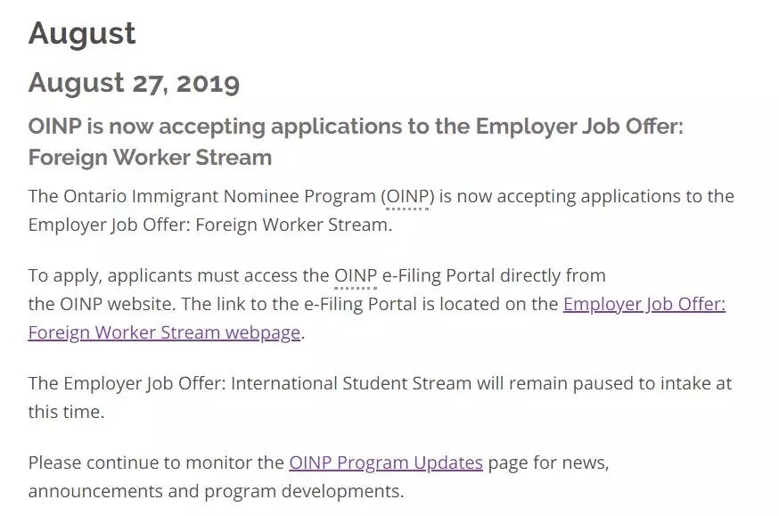
Task: Click the dotted-underlined OINP before 'e-Filing Portal directly'
Action: pyautogui.click(x=356, y=275)
